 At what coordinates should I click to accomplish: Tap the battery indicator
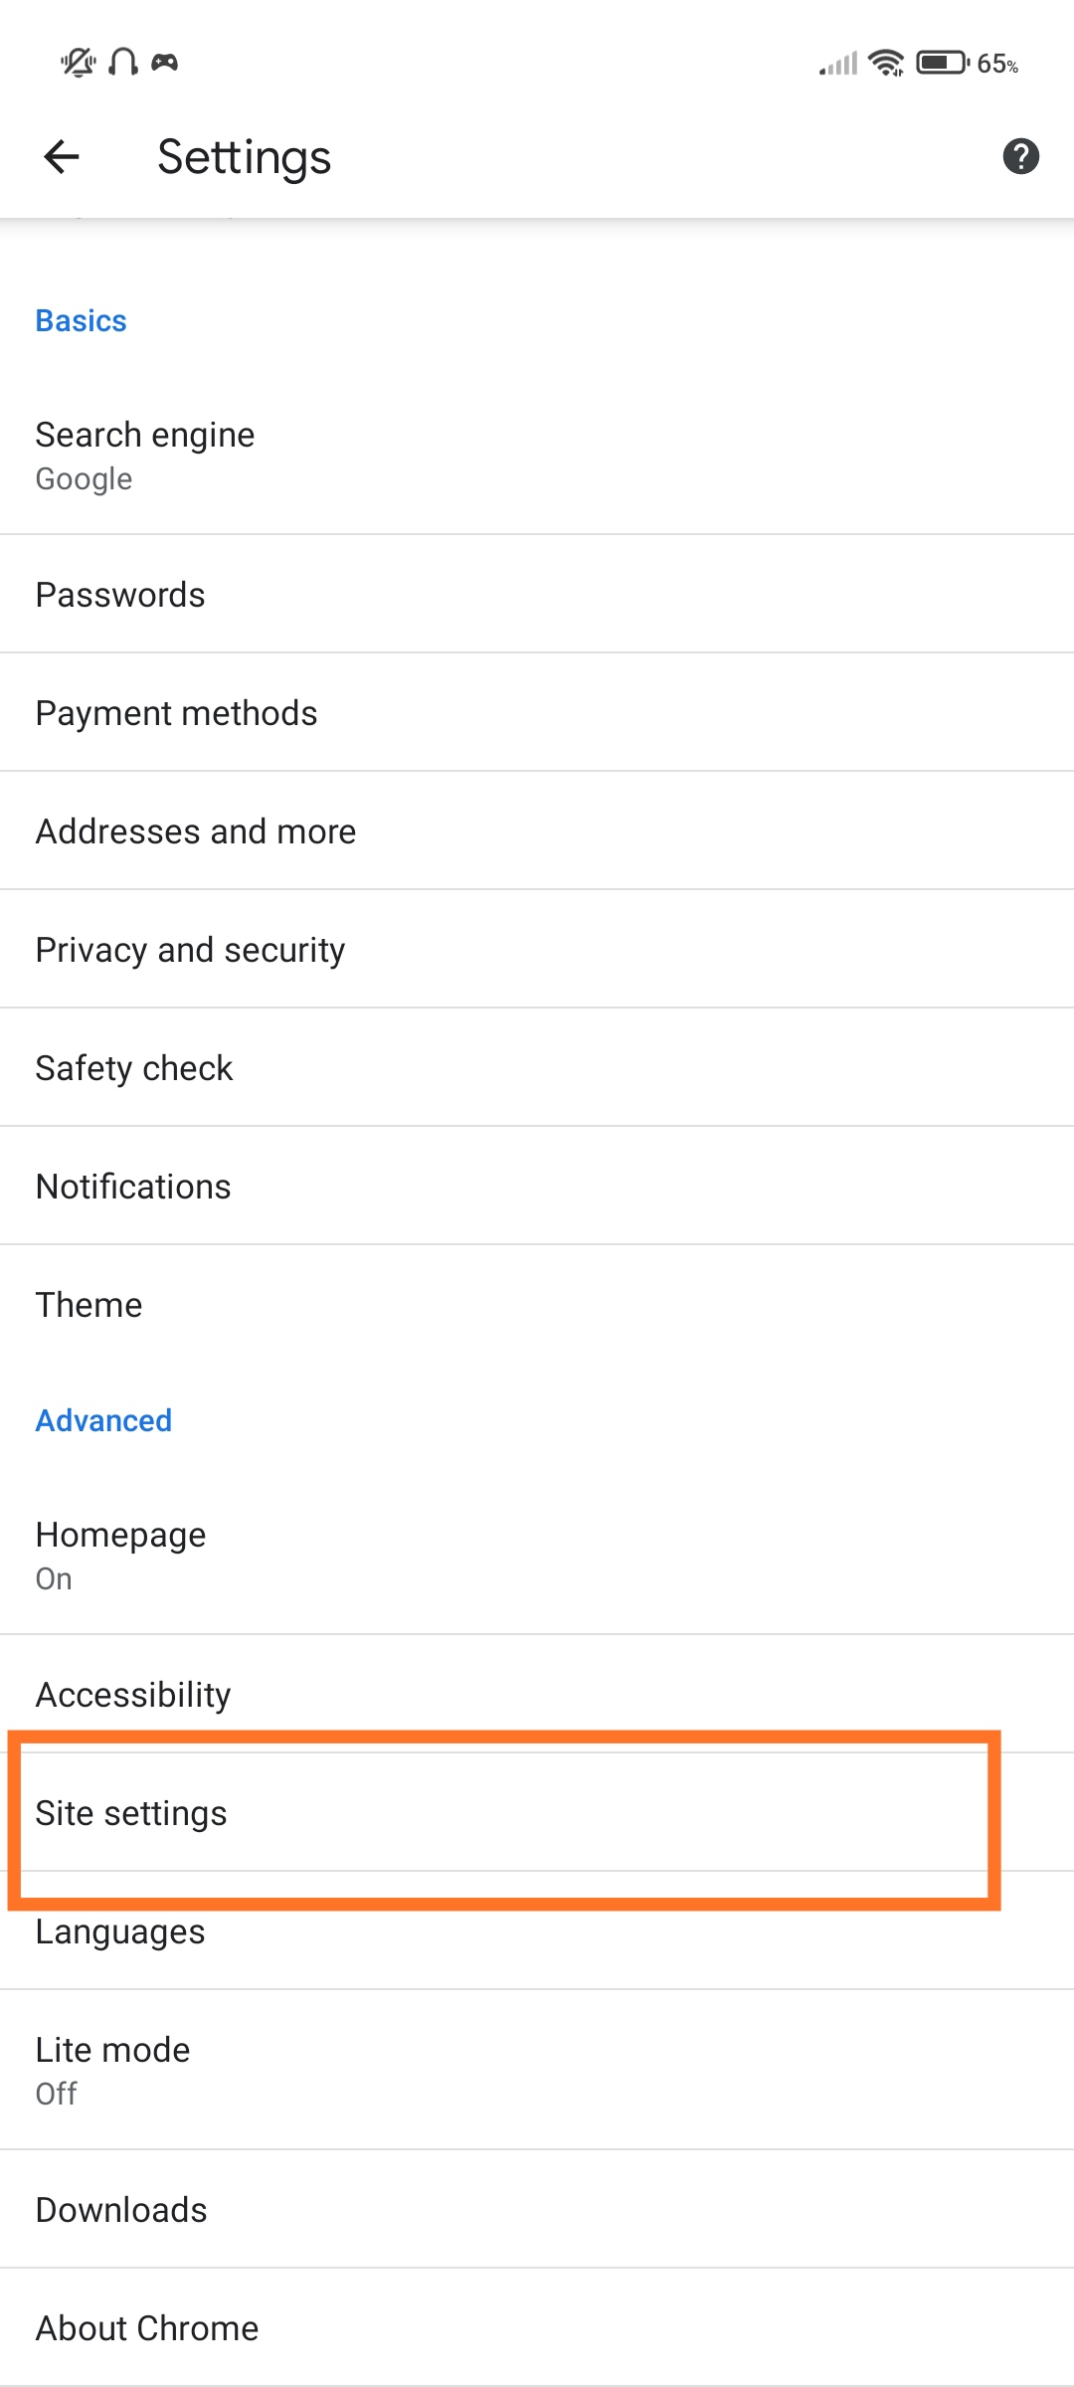point(940,62)
